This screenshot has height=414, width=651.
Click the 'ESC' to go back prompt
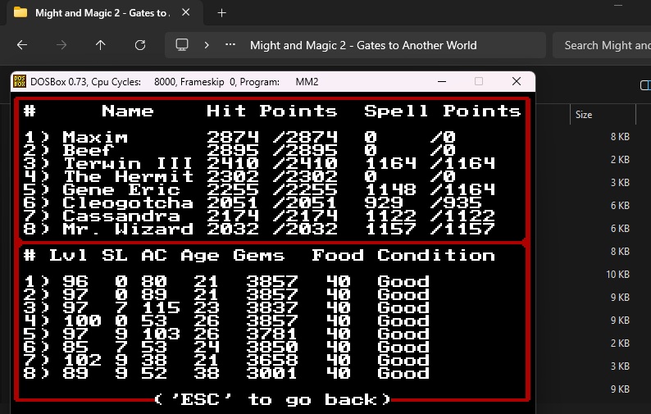tap(272, 399)
